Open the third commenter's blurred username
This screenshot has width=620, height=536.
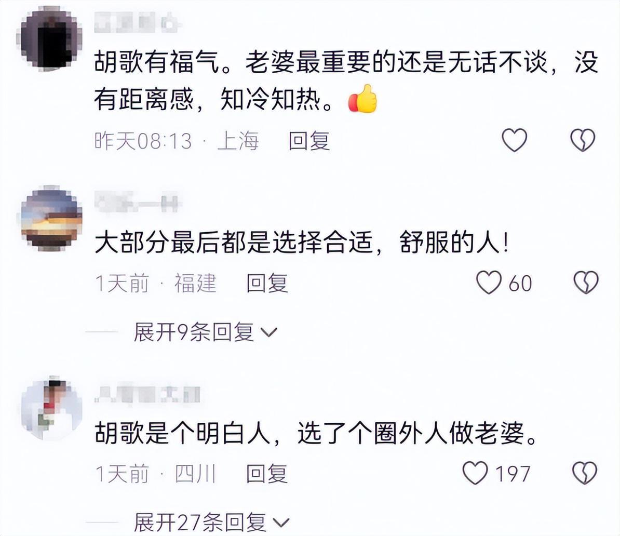click(x=147, y=393)
